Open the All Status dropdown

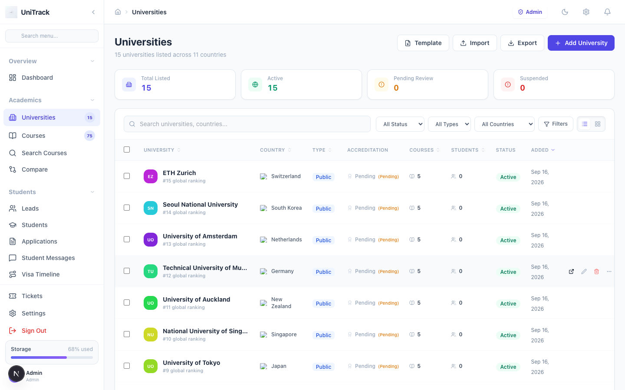pos(400,124)
